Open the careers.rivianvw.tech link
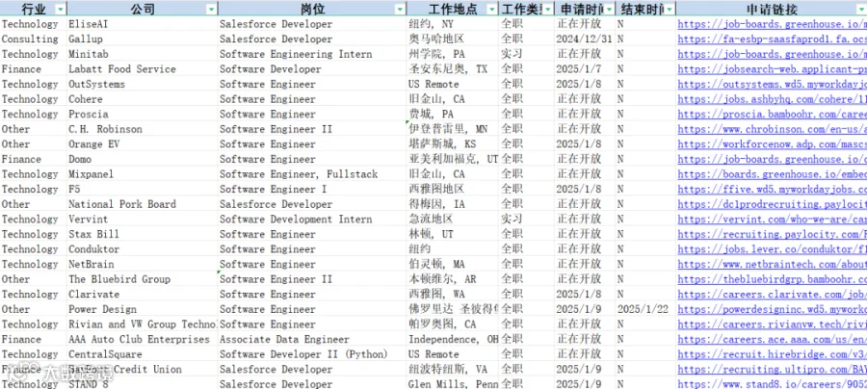 772,324
